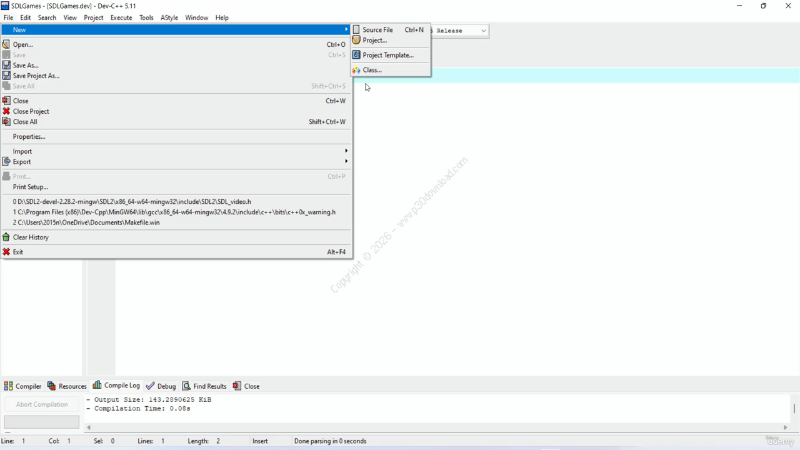Switch to the Compiler tab
Image resolution: width=800 pixels, height=450 pixels.
(x=23, y=386)
